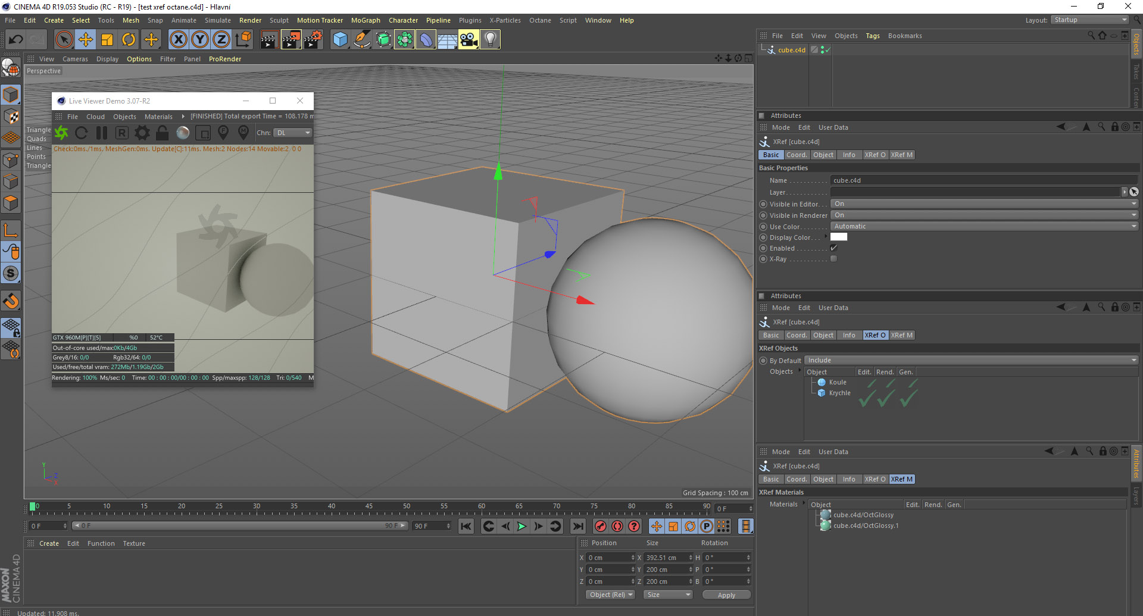
Task: Select cube.c4d/OctGlossy.1 material
Action: [x=866, y=526]
